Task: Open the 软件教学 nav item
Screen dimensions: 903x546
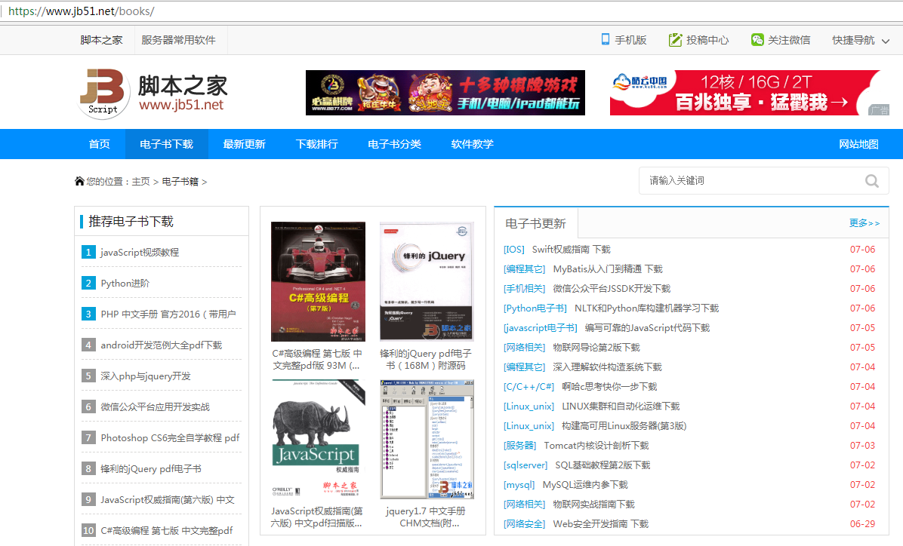Action: click(472, 144)
